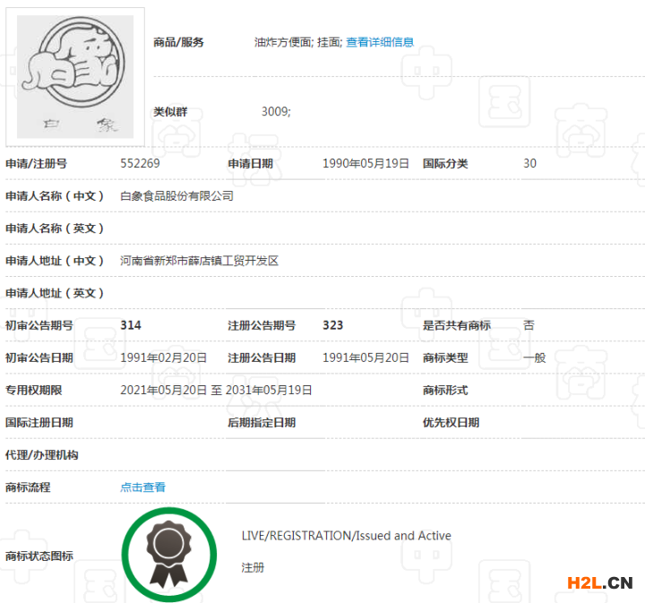Select the registration number 552269
Viewport: 645px width, 603px height.
(140, 164)
